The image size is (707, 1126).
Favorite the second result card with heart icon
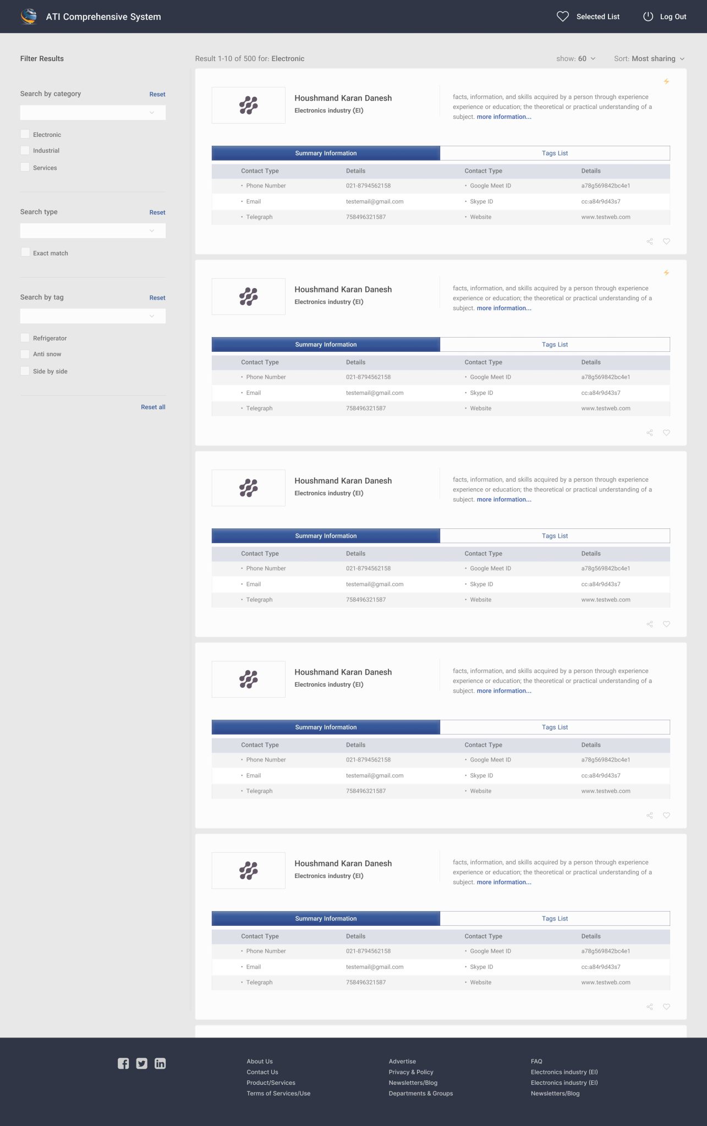coord(666,433)
